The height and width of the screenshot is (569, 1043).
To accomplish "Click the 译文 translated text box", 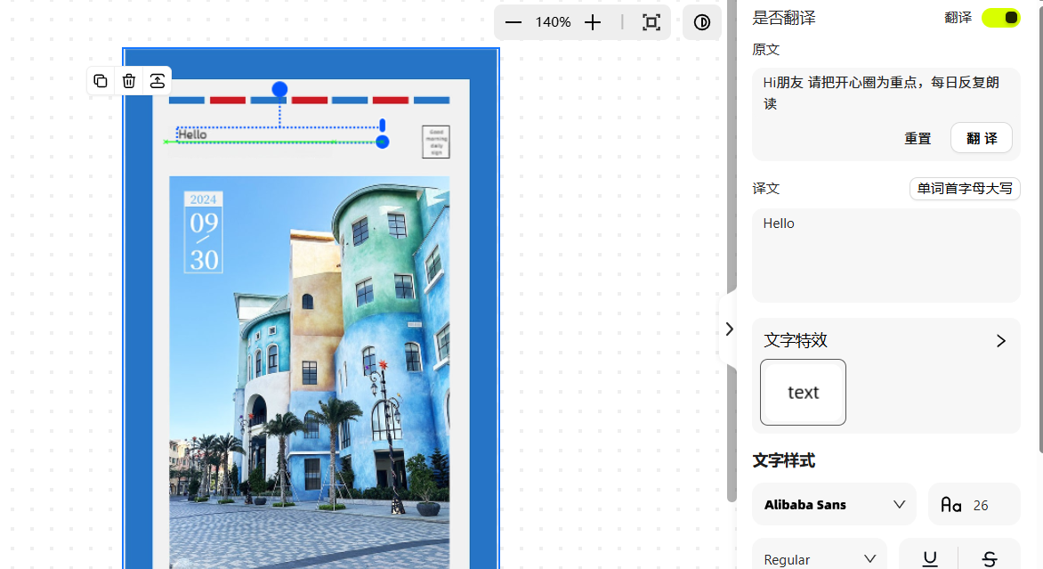I will (x=885, y=256).
